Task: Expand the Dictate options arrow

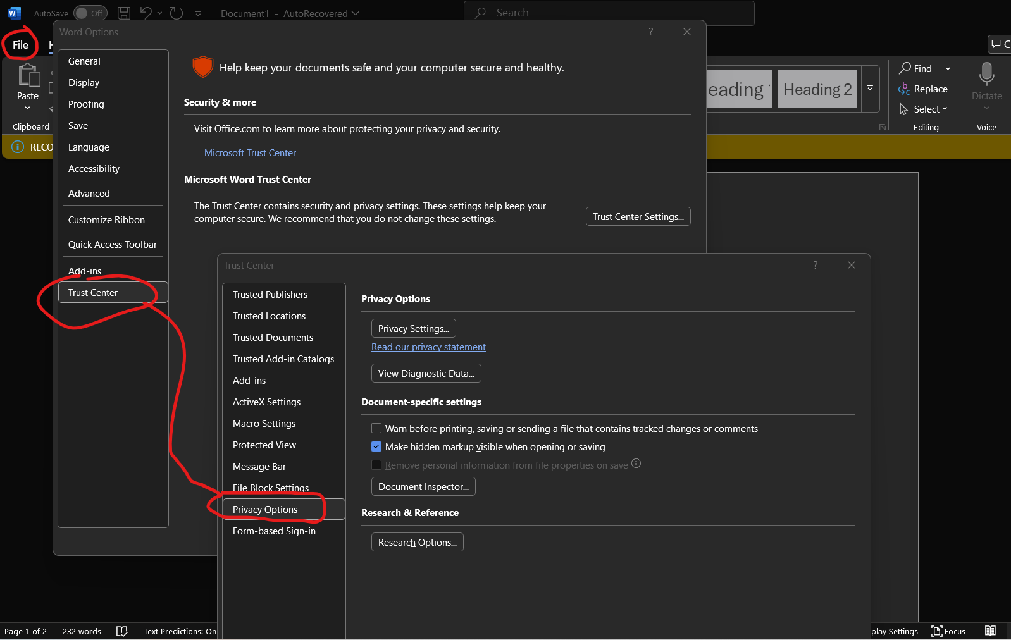Action: [x=986, y=108]
